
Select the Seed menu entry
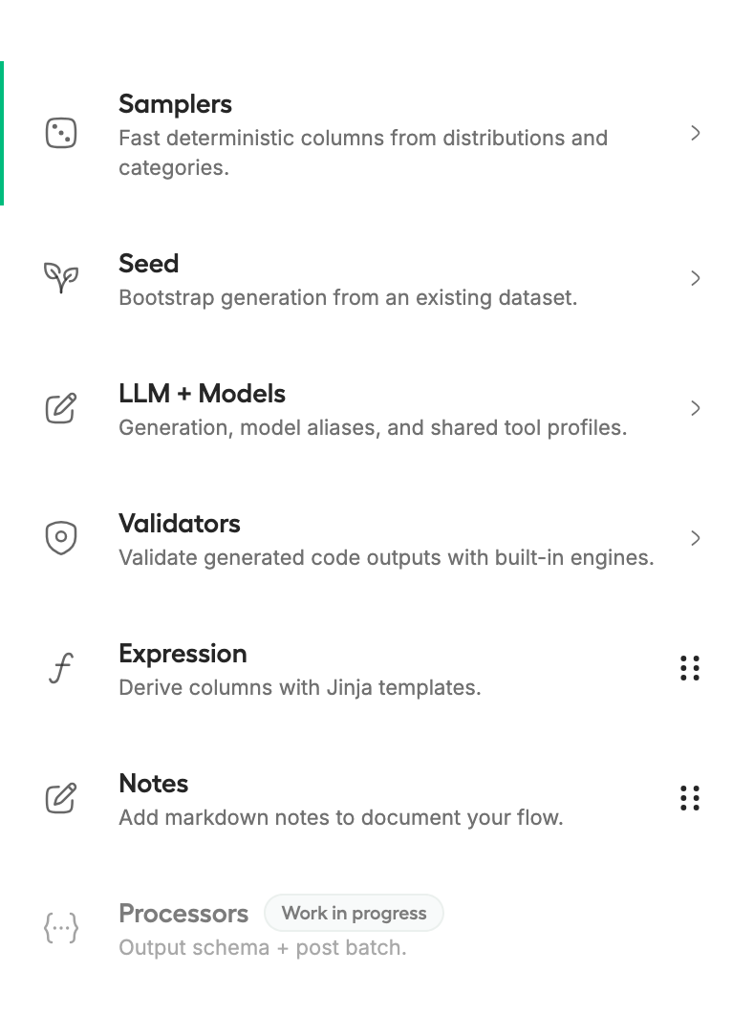tap(149, 264)
